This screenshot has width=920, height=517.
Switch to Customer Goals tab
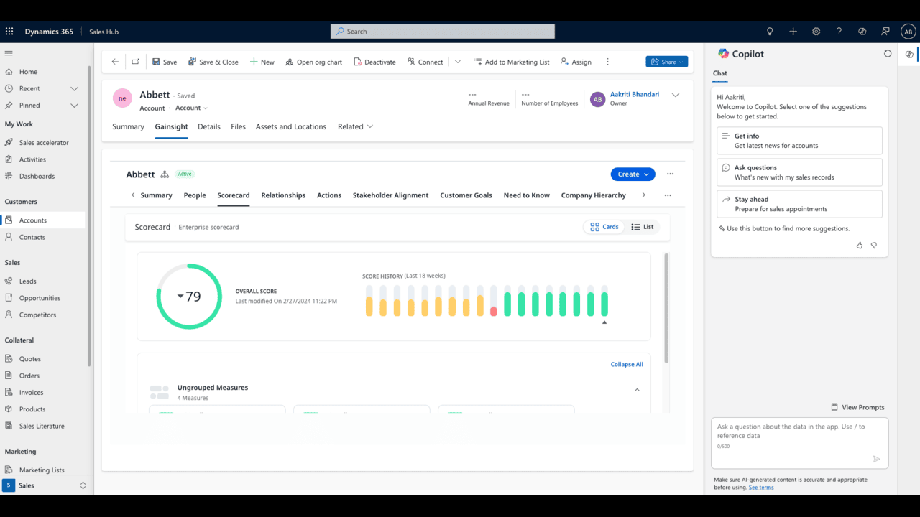pyautogui.click(x=466, y=195)
